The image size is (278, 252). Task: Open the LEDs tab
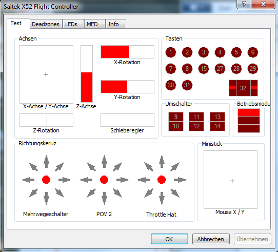pyautogui.click(x=71, y=24)
